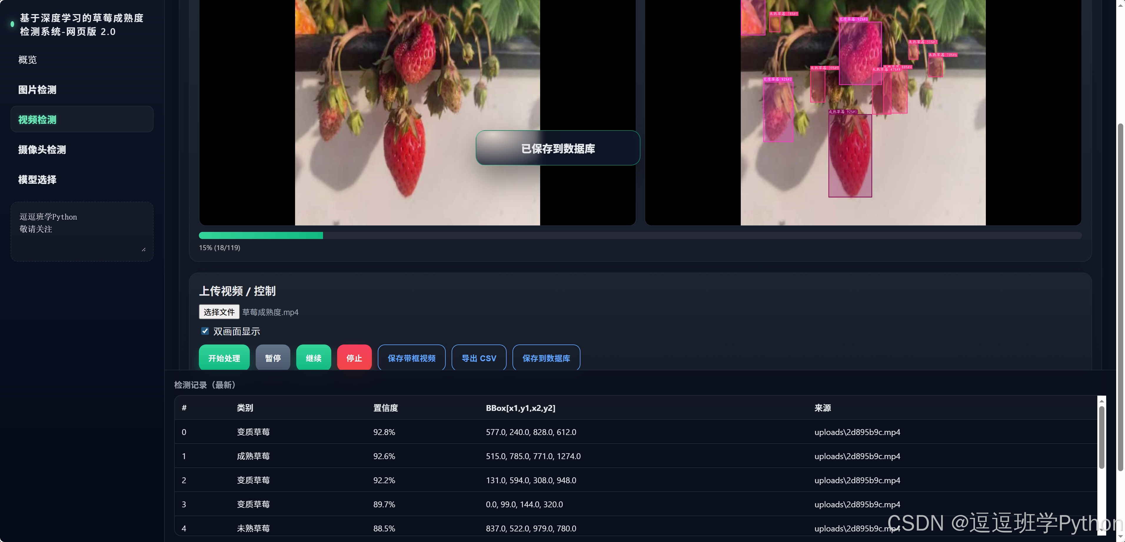The image size is (1125, 542).
Task: Resume with the 继续 button
Action: coord(313,358)
